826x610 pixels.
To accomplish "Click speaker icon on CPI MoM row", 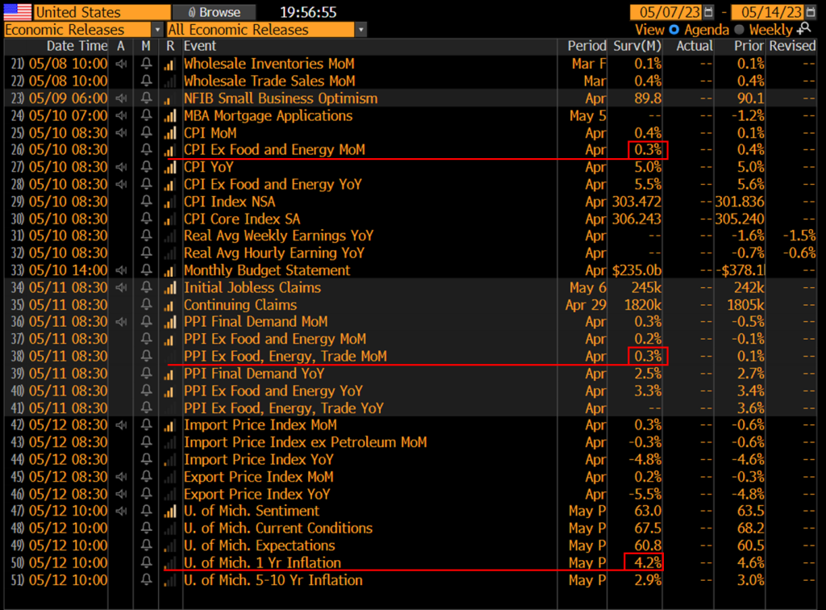I will 122,133.
